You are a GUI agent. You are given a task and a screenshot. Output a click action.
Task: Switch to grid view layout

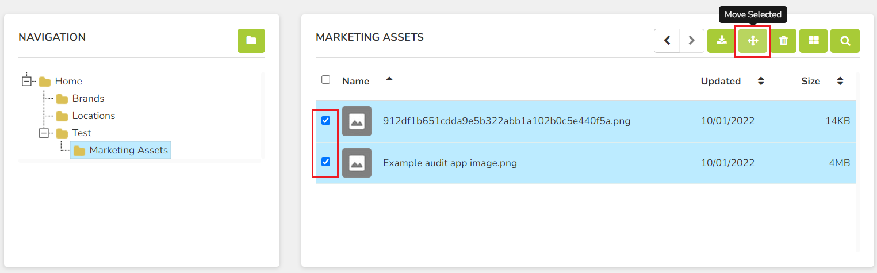pyautogui.click(x=813, y=41)
